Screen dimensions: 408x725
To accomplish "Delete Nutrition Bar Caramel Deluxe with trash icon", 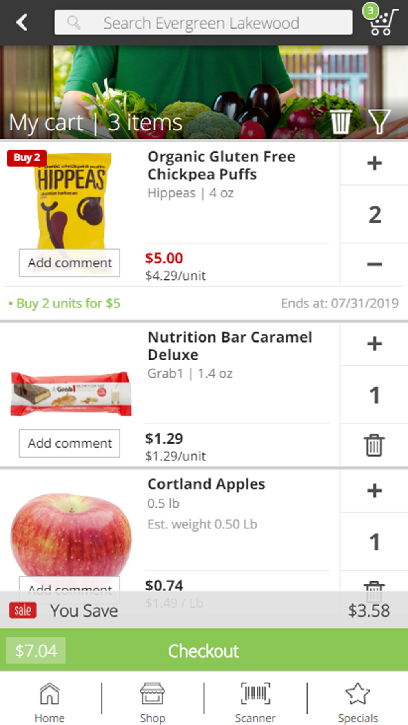I will point(374,445).
